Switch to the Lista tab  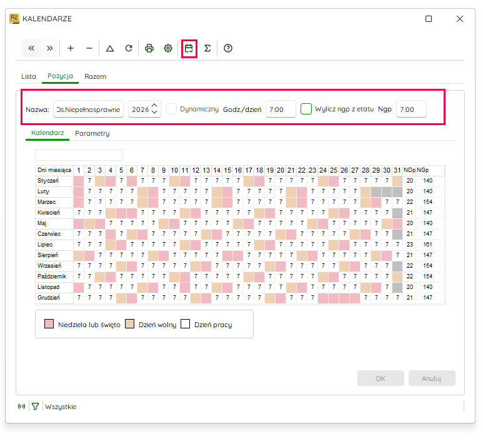click(29, 76)
